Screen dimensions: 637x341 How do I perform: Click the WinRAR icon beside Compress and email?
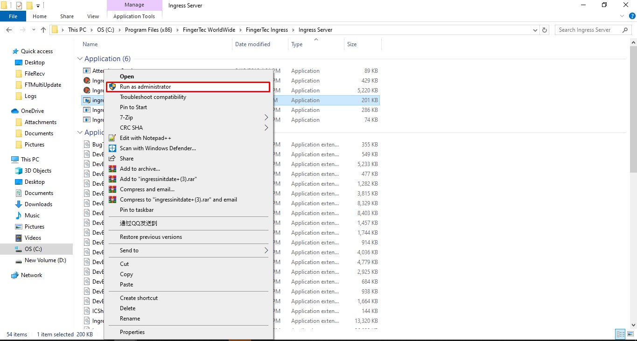112,189
